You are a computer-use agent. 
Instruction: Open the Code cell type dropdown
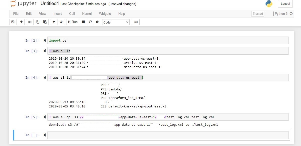coord(116,22)
